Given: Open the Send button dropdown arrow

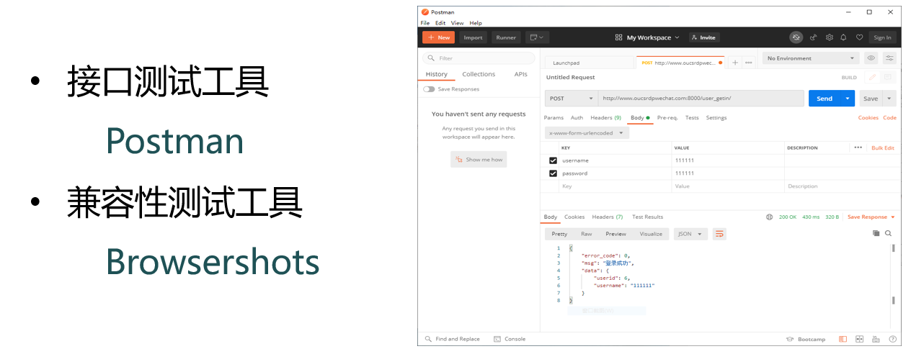Looking at the screenshot, I should pyautogui.click(x=848, y=99).
